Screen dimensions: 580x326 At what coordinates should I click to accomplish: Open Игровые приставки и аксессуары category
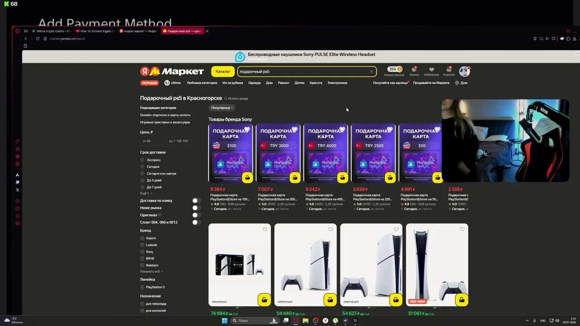point(165,122)
